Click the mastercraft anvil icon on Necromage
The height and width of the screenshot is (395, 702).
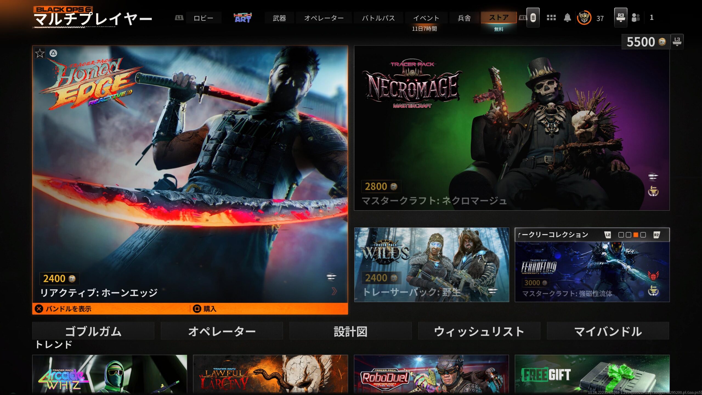click(653, 191)
